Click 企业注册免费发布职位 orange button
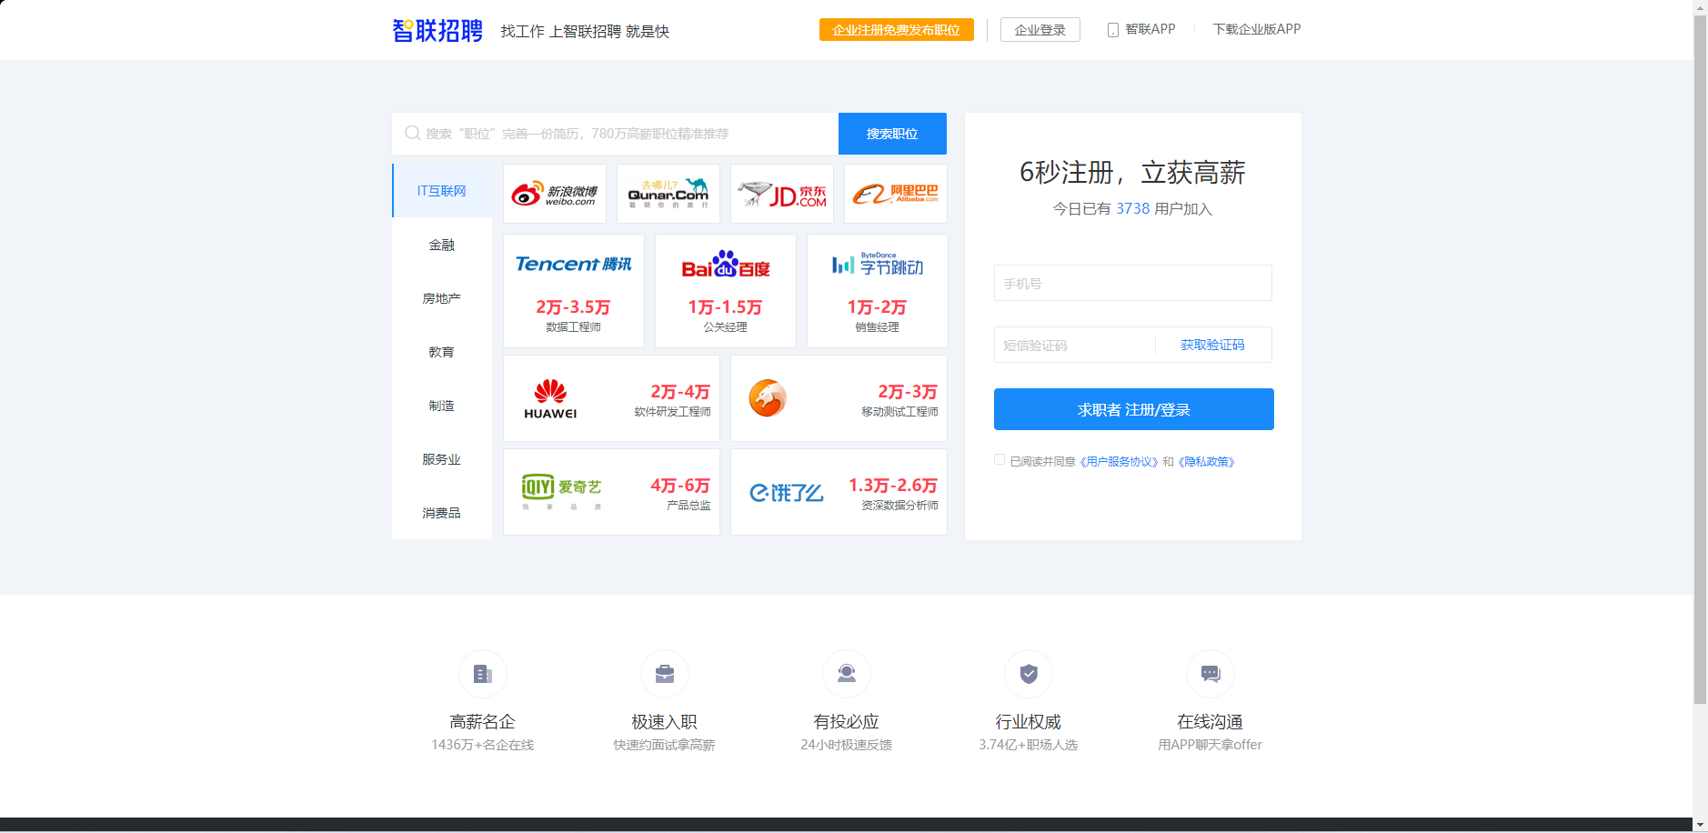Image resolution: width=1708 pixels, height=833 pixels. point(897,30)
